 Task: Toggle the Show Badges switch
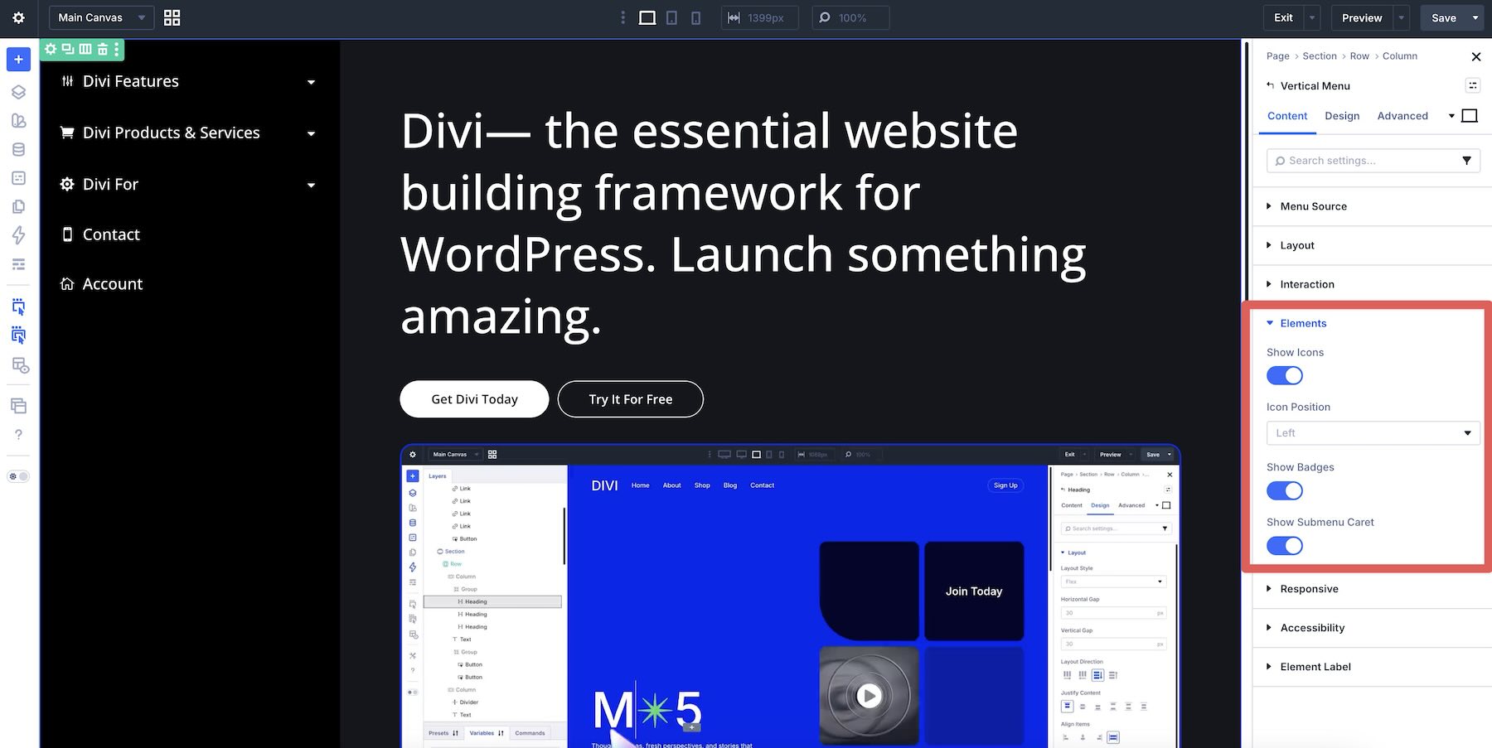pyautogui.click(x=1285, y=491)
